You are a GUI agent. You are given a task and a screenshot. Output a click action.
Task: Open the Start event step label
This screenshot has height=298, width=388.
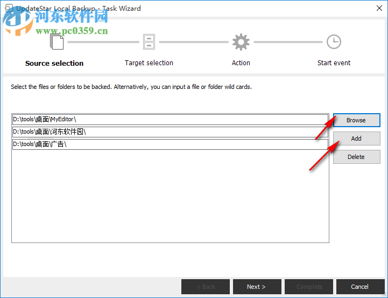tap(334, 63)
